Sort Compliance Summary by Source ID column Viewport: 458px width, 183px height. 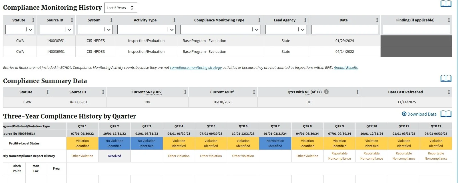pyautogui.click(x=103, y=92)
